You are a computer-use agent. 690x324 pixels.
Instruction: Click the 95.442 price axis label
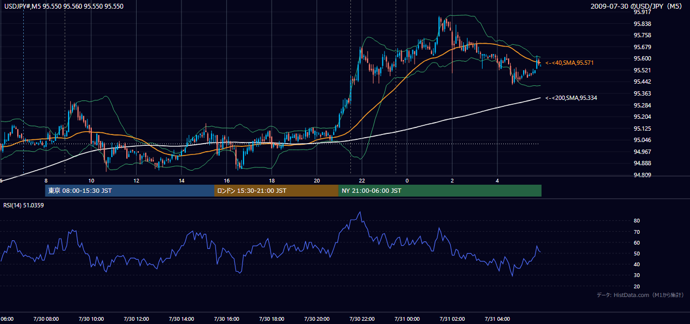(642, 82)
